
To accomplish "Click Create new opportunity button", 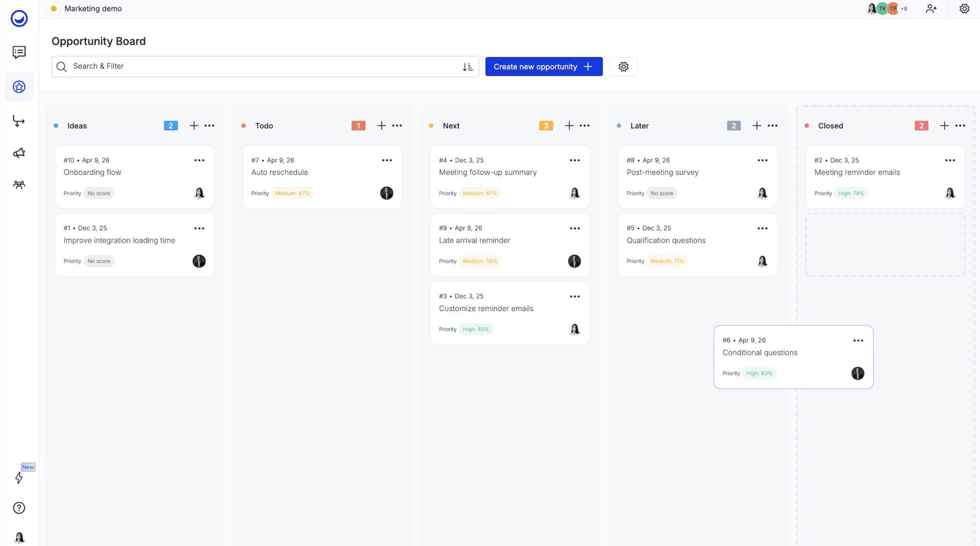I will 544,67.
